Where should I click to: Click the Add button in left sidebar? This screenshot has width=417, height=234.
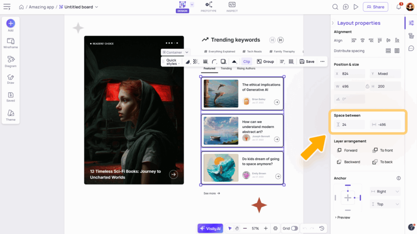(11, 24)
